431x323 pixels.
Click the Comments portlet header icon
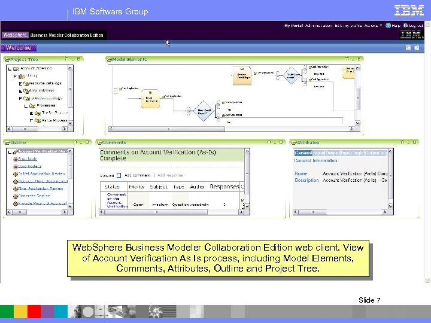(100, 142)
